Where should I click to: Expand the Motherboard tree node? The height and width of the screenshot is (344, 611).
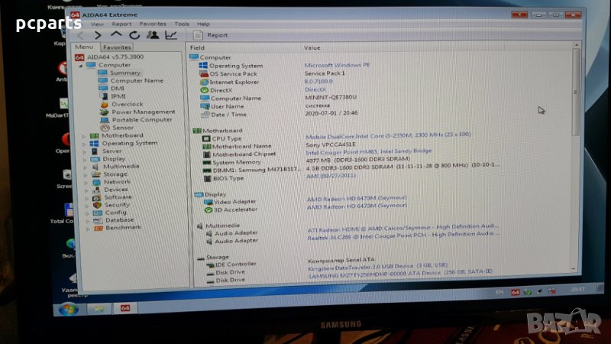(x=85, y=135)
